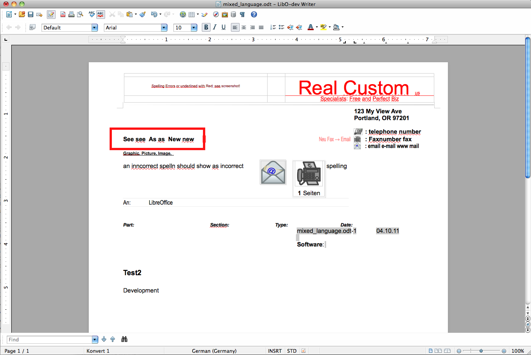Toggle nonprinting characters pilcrow
The height and width of the screenshot is (355, 531).
(x=242, y=14)
